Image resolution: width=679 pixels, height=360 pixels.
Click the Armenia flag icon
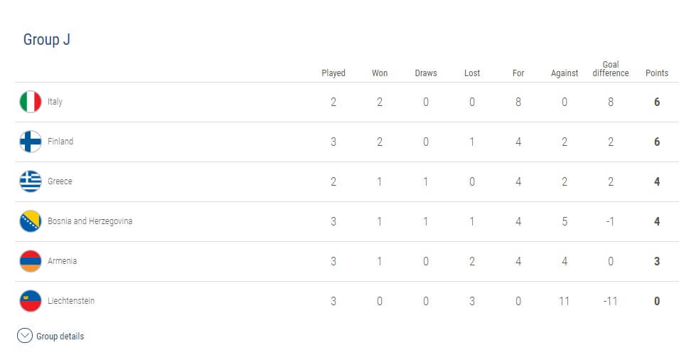point(31,261)
